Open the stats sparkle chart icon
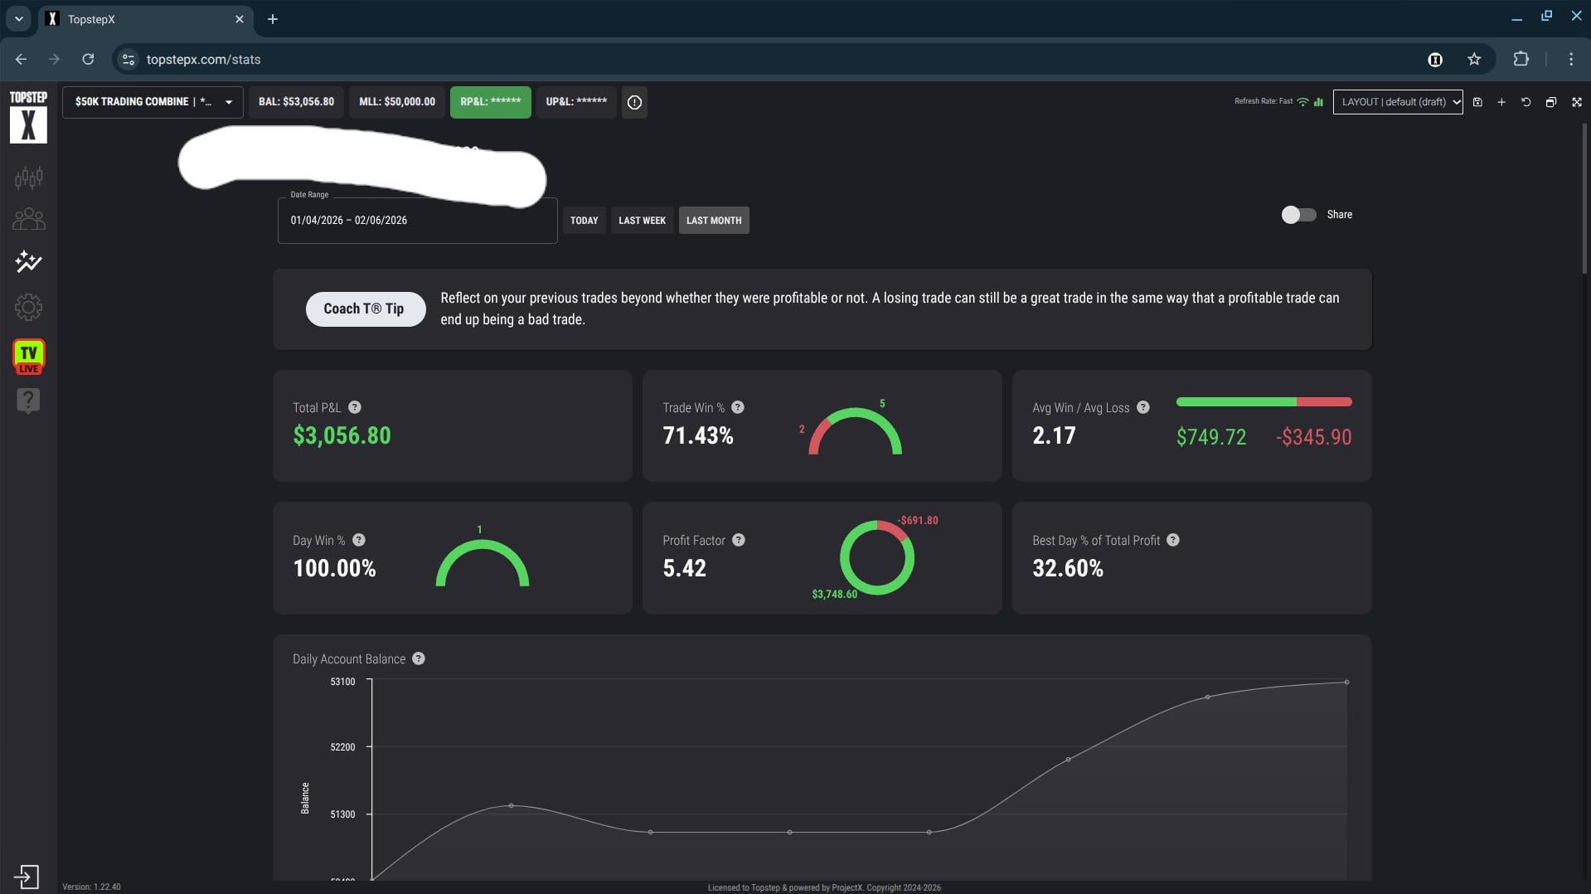 tap(28, 262)
